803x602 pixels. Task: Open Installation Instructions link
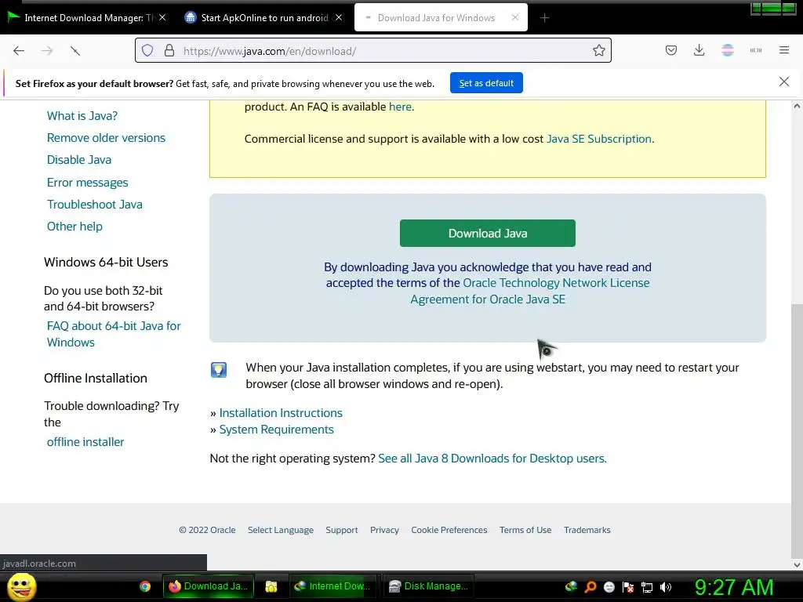[281, 413]
